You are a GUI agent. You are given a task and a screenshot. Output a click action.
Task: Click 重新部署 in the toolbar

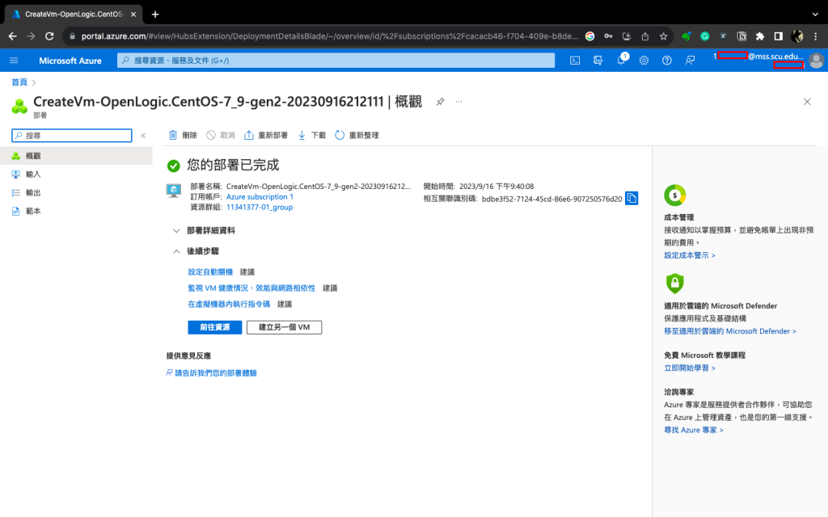[265, 135]
